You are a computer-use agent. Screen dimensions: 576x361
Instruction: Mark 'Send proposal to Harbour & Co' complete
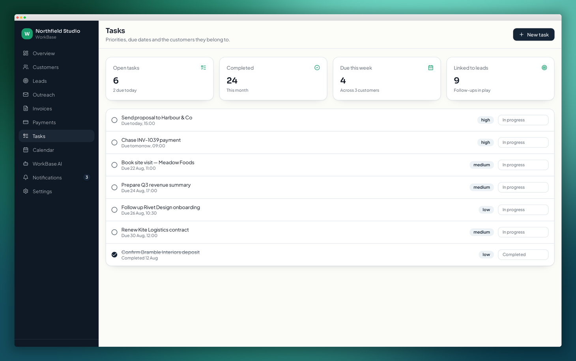click(x=114, y=120)
